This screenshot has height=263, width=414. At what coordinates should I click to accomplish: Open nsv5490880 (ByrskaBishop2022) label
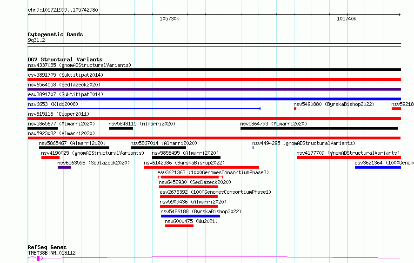334,104
